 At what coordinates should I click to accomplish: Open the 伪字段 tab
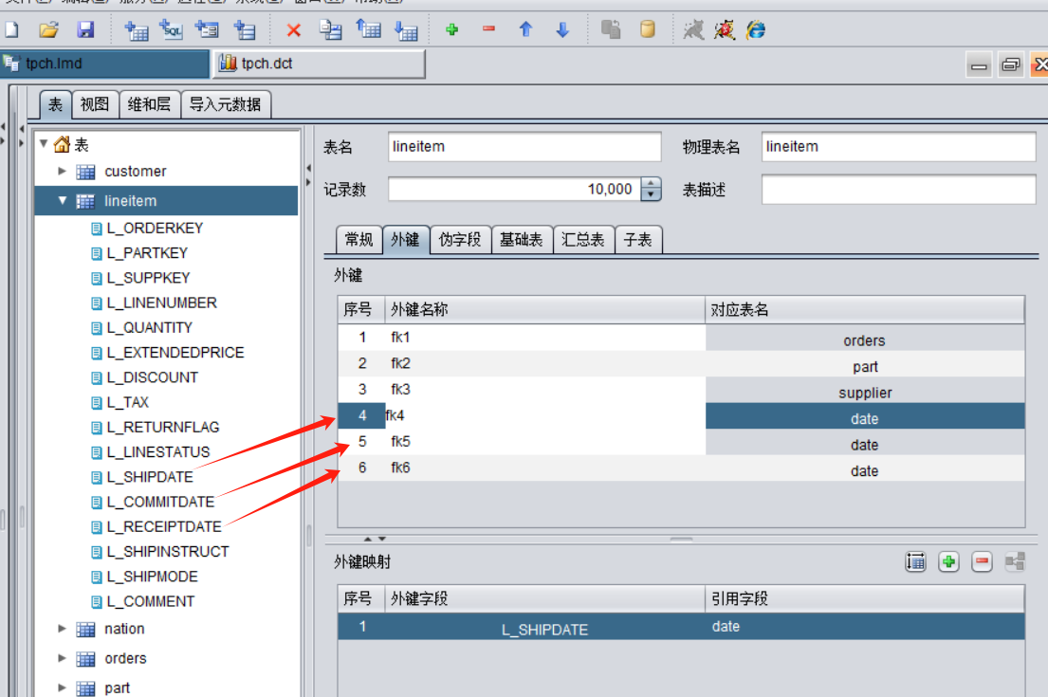point(460,240)
